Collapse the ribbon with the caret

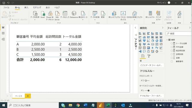191,23
